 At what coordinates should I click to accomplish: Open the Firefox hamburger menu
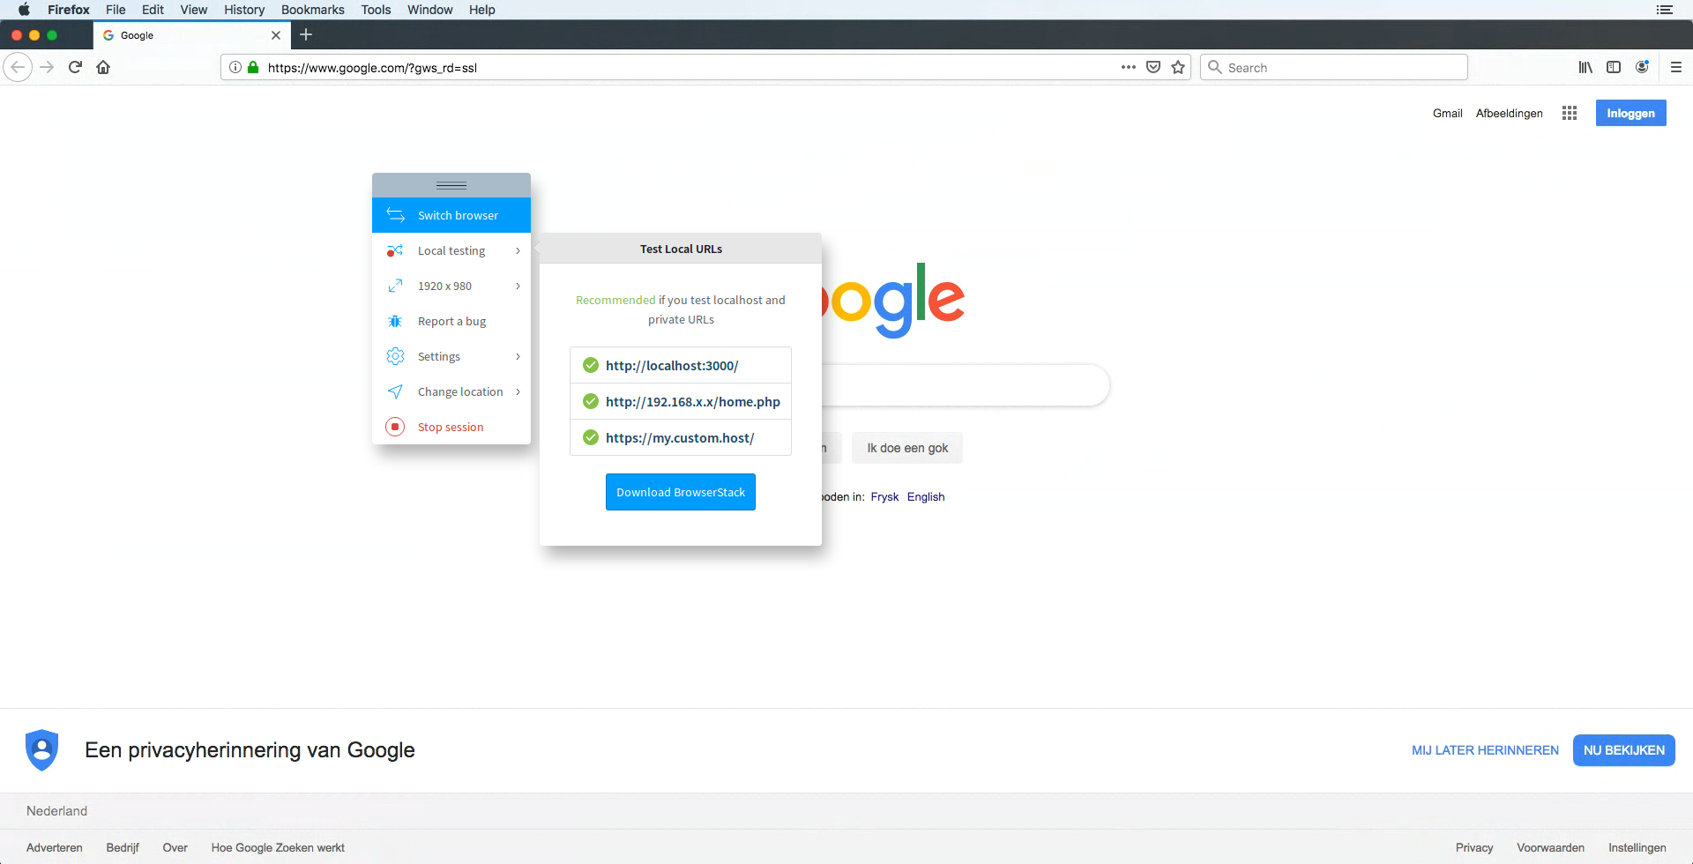coord(1676,67)
